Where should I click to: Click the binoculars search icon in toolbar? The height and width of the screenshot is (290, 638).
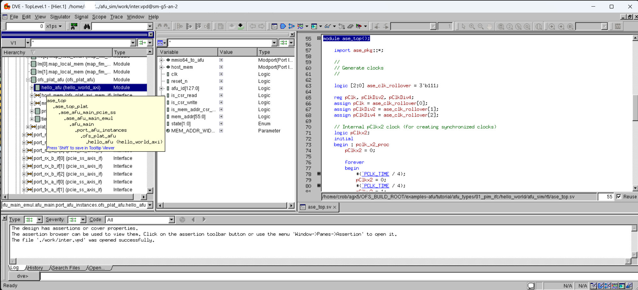tap(87, 26)
